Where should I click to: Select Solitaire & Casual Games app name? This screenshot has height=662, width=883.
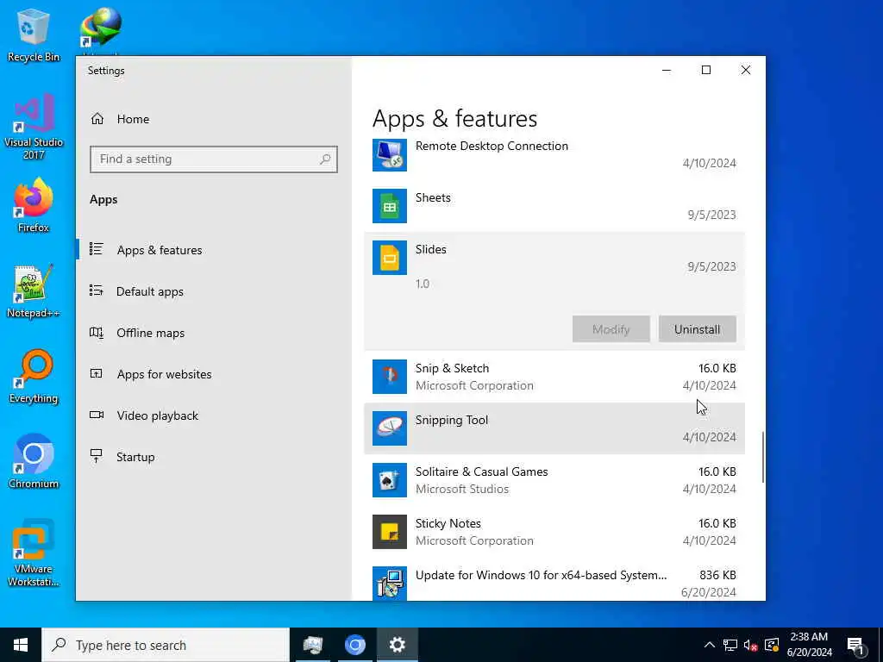click(x=481, y=472)
